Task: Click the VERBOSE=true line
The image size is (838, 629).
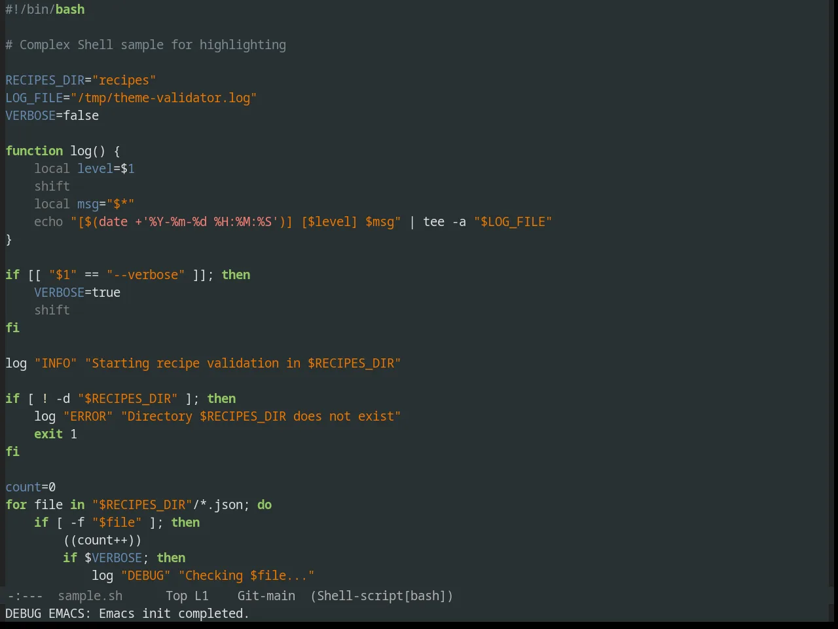Action: click(77, 293)
